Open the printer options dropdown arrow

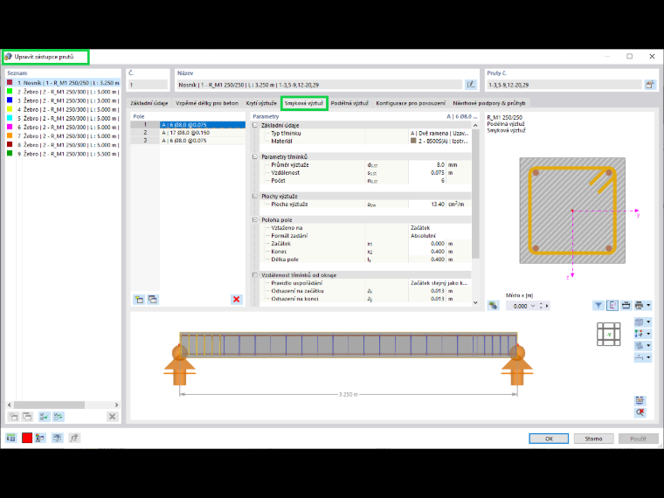click(648, 305)
